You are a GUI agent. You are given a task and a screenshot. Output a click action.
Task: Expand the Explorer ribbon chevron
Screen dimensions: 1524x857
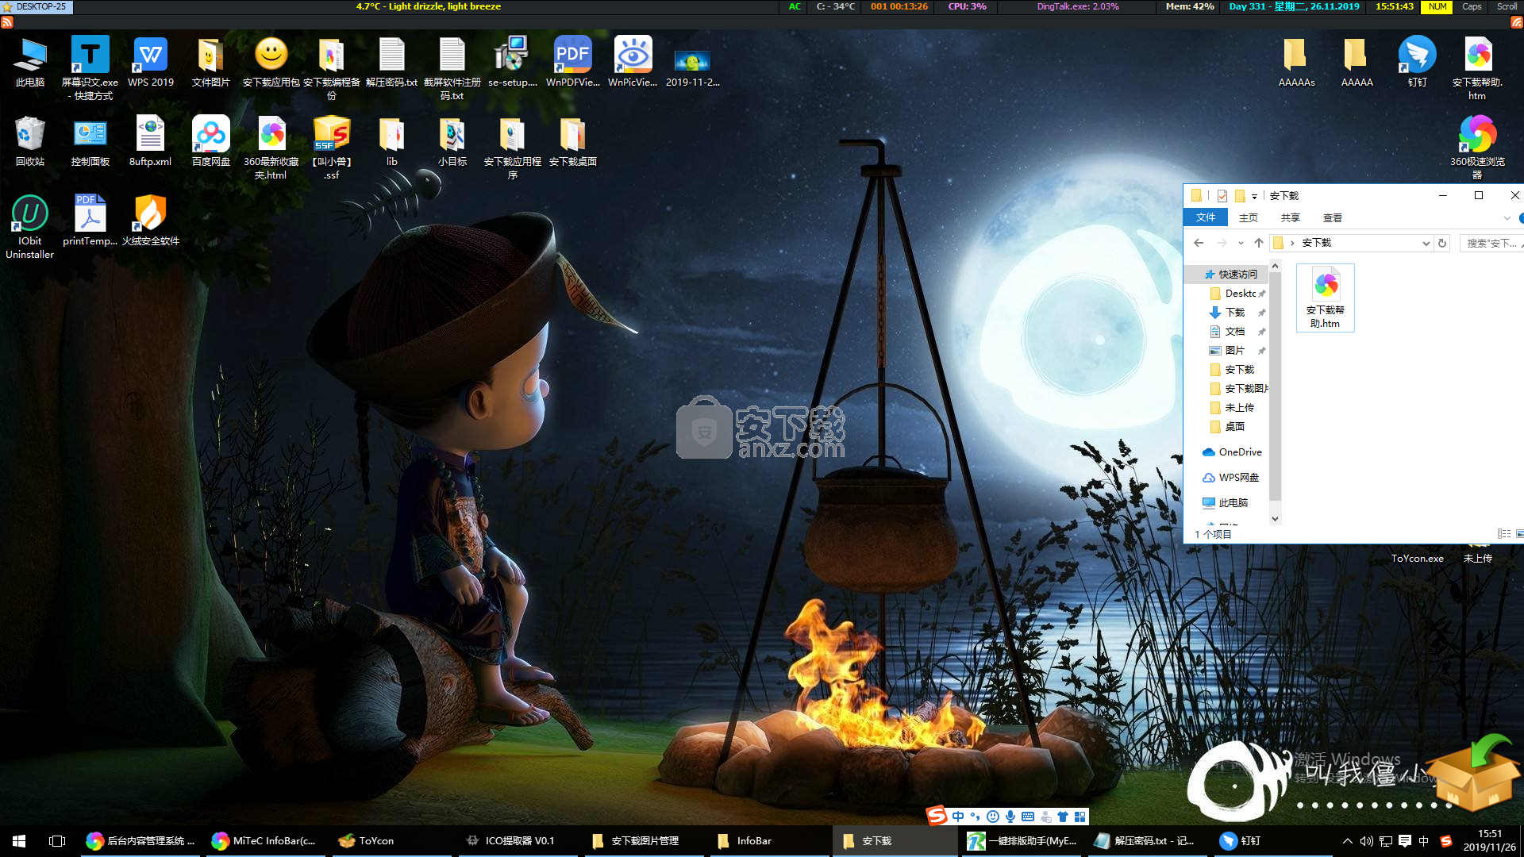click(x=1507, y=218)
